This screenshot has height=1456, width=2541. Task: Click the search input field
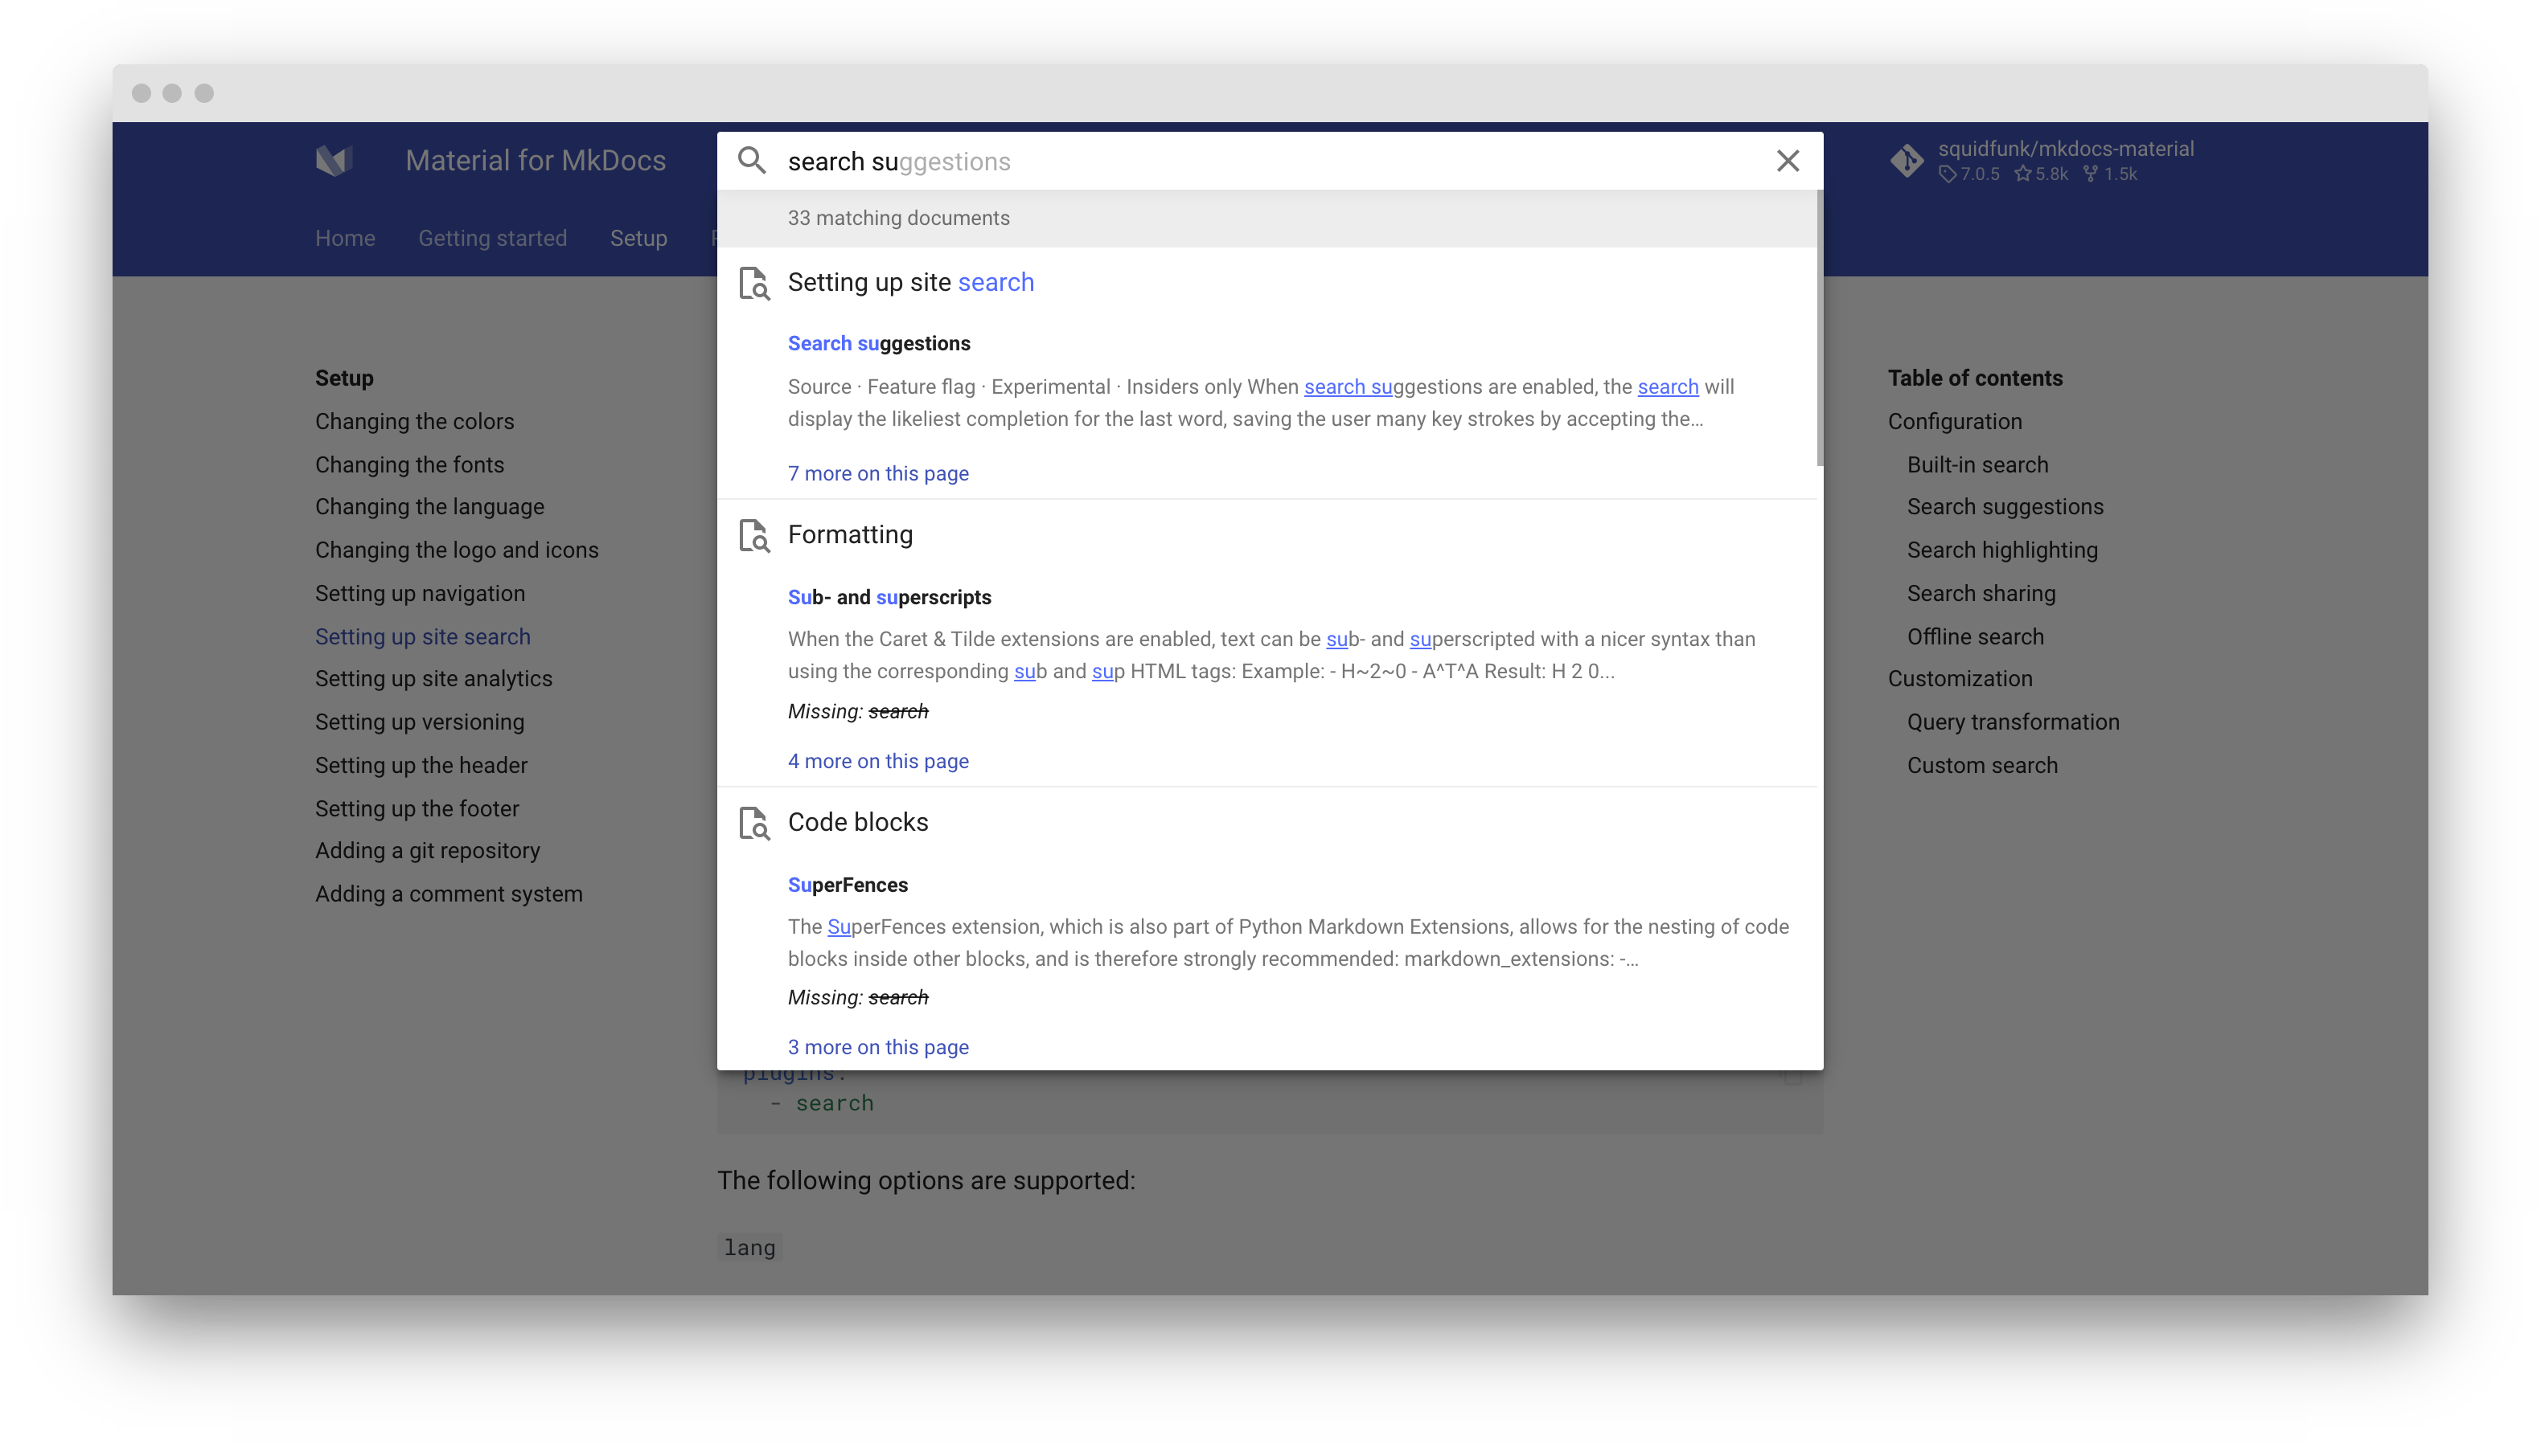[x=1269, y=161]
